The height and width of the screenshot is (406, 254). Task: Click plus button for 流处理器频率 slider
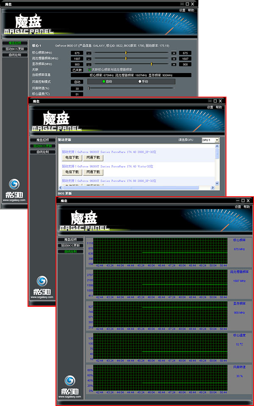[174, 59]
